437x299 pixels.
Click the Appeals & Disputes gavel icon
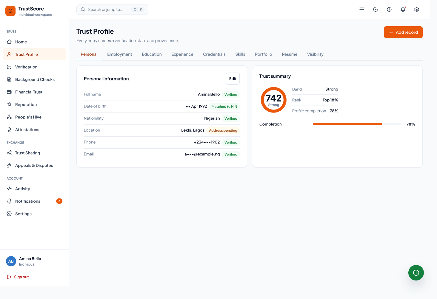click(9, 165)
